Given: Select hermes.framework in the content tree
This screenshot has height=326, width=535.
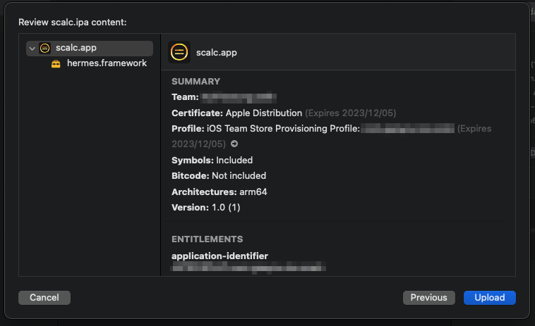Looking at the screenshot, I should click(x=107, y=63).
